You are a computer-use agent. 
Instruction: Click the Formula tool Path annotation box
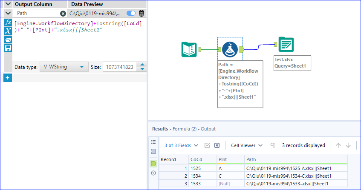(240, 84)
